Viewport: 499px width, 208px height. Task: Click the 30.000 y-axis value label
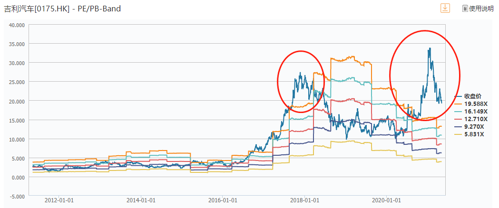click(17, 63)
